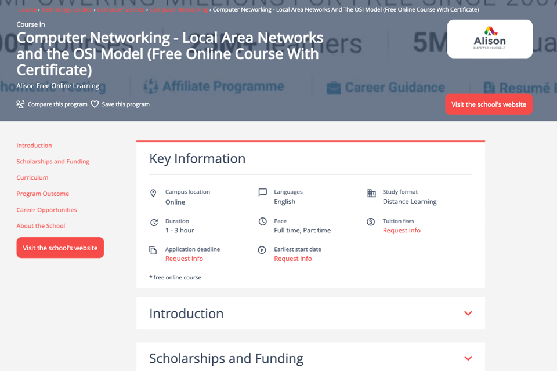Click the Key Information heading
The height and width of the screenshot is (371, 557).
pos(197,159)
